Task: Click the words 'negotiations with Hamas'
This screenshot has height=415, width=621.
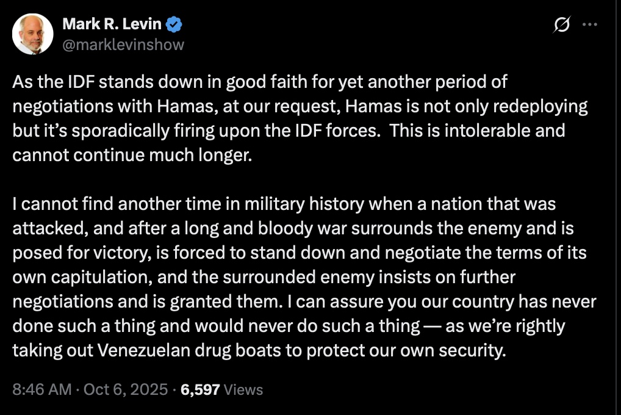Action: (x=87, y=106)
